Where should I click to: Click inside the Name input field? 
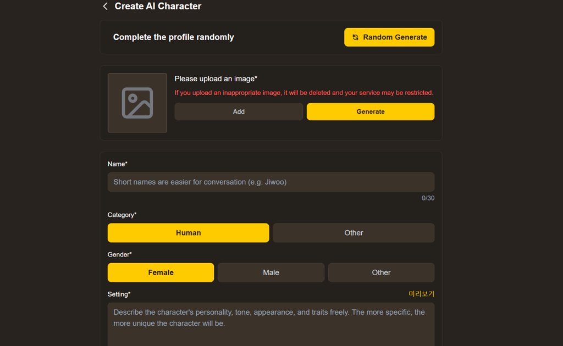tap(271, 182)
